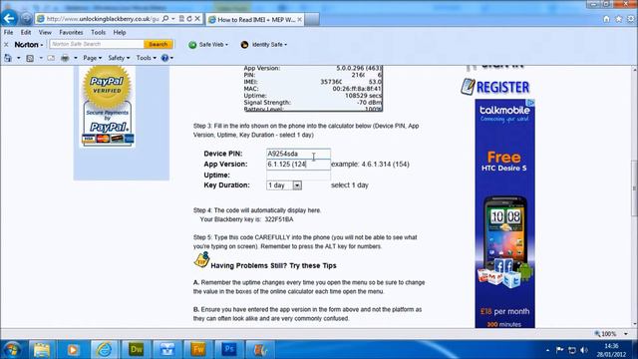Click into the Uptime field

pyautogui.click(x=298, y=176)
